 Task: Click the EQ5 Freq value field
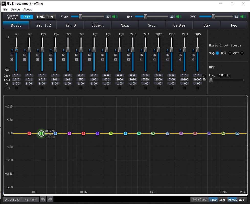pyautogui.click(x=67, y=79)
